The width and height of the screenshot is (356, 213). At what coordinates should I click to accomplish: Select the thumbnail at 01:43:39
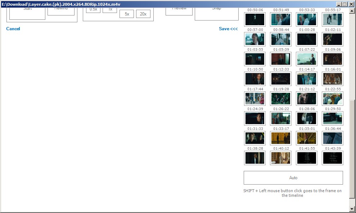332,158
